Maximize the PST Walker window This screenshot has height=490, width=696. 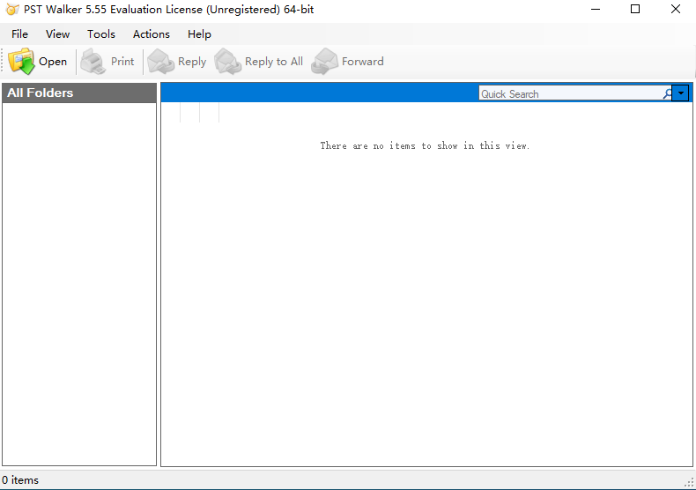click(635, 10)
